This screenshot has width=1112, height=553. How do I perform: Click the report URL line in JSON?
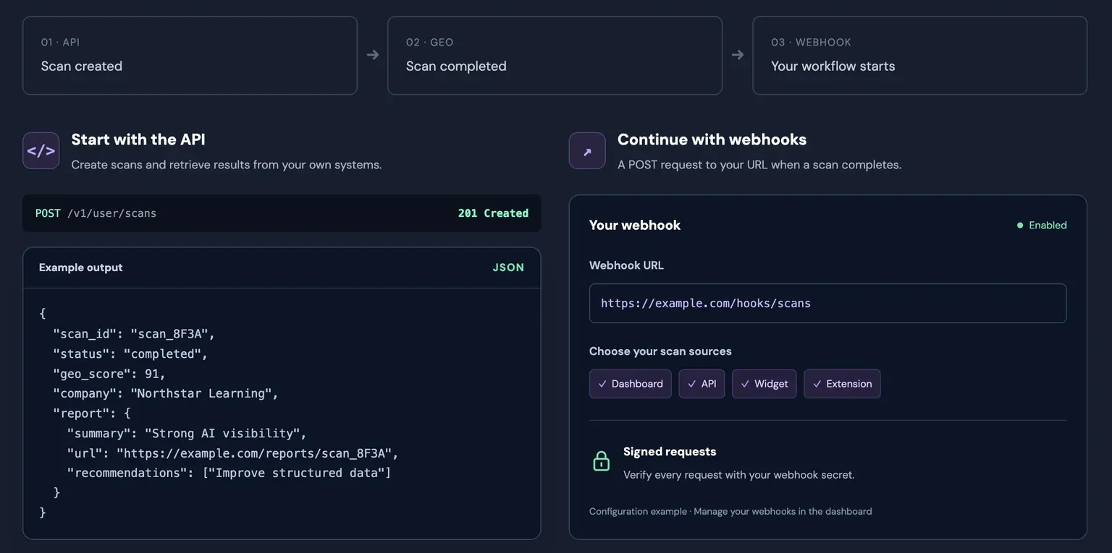(x=232, y=453)
